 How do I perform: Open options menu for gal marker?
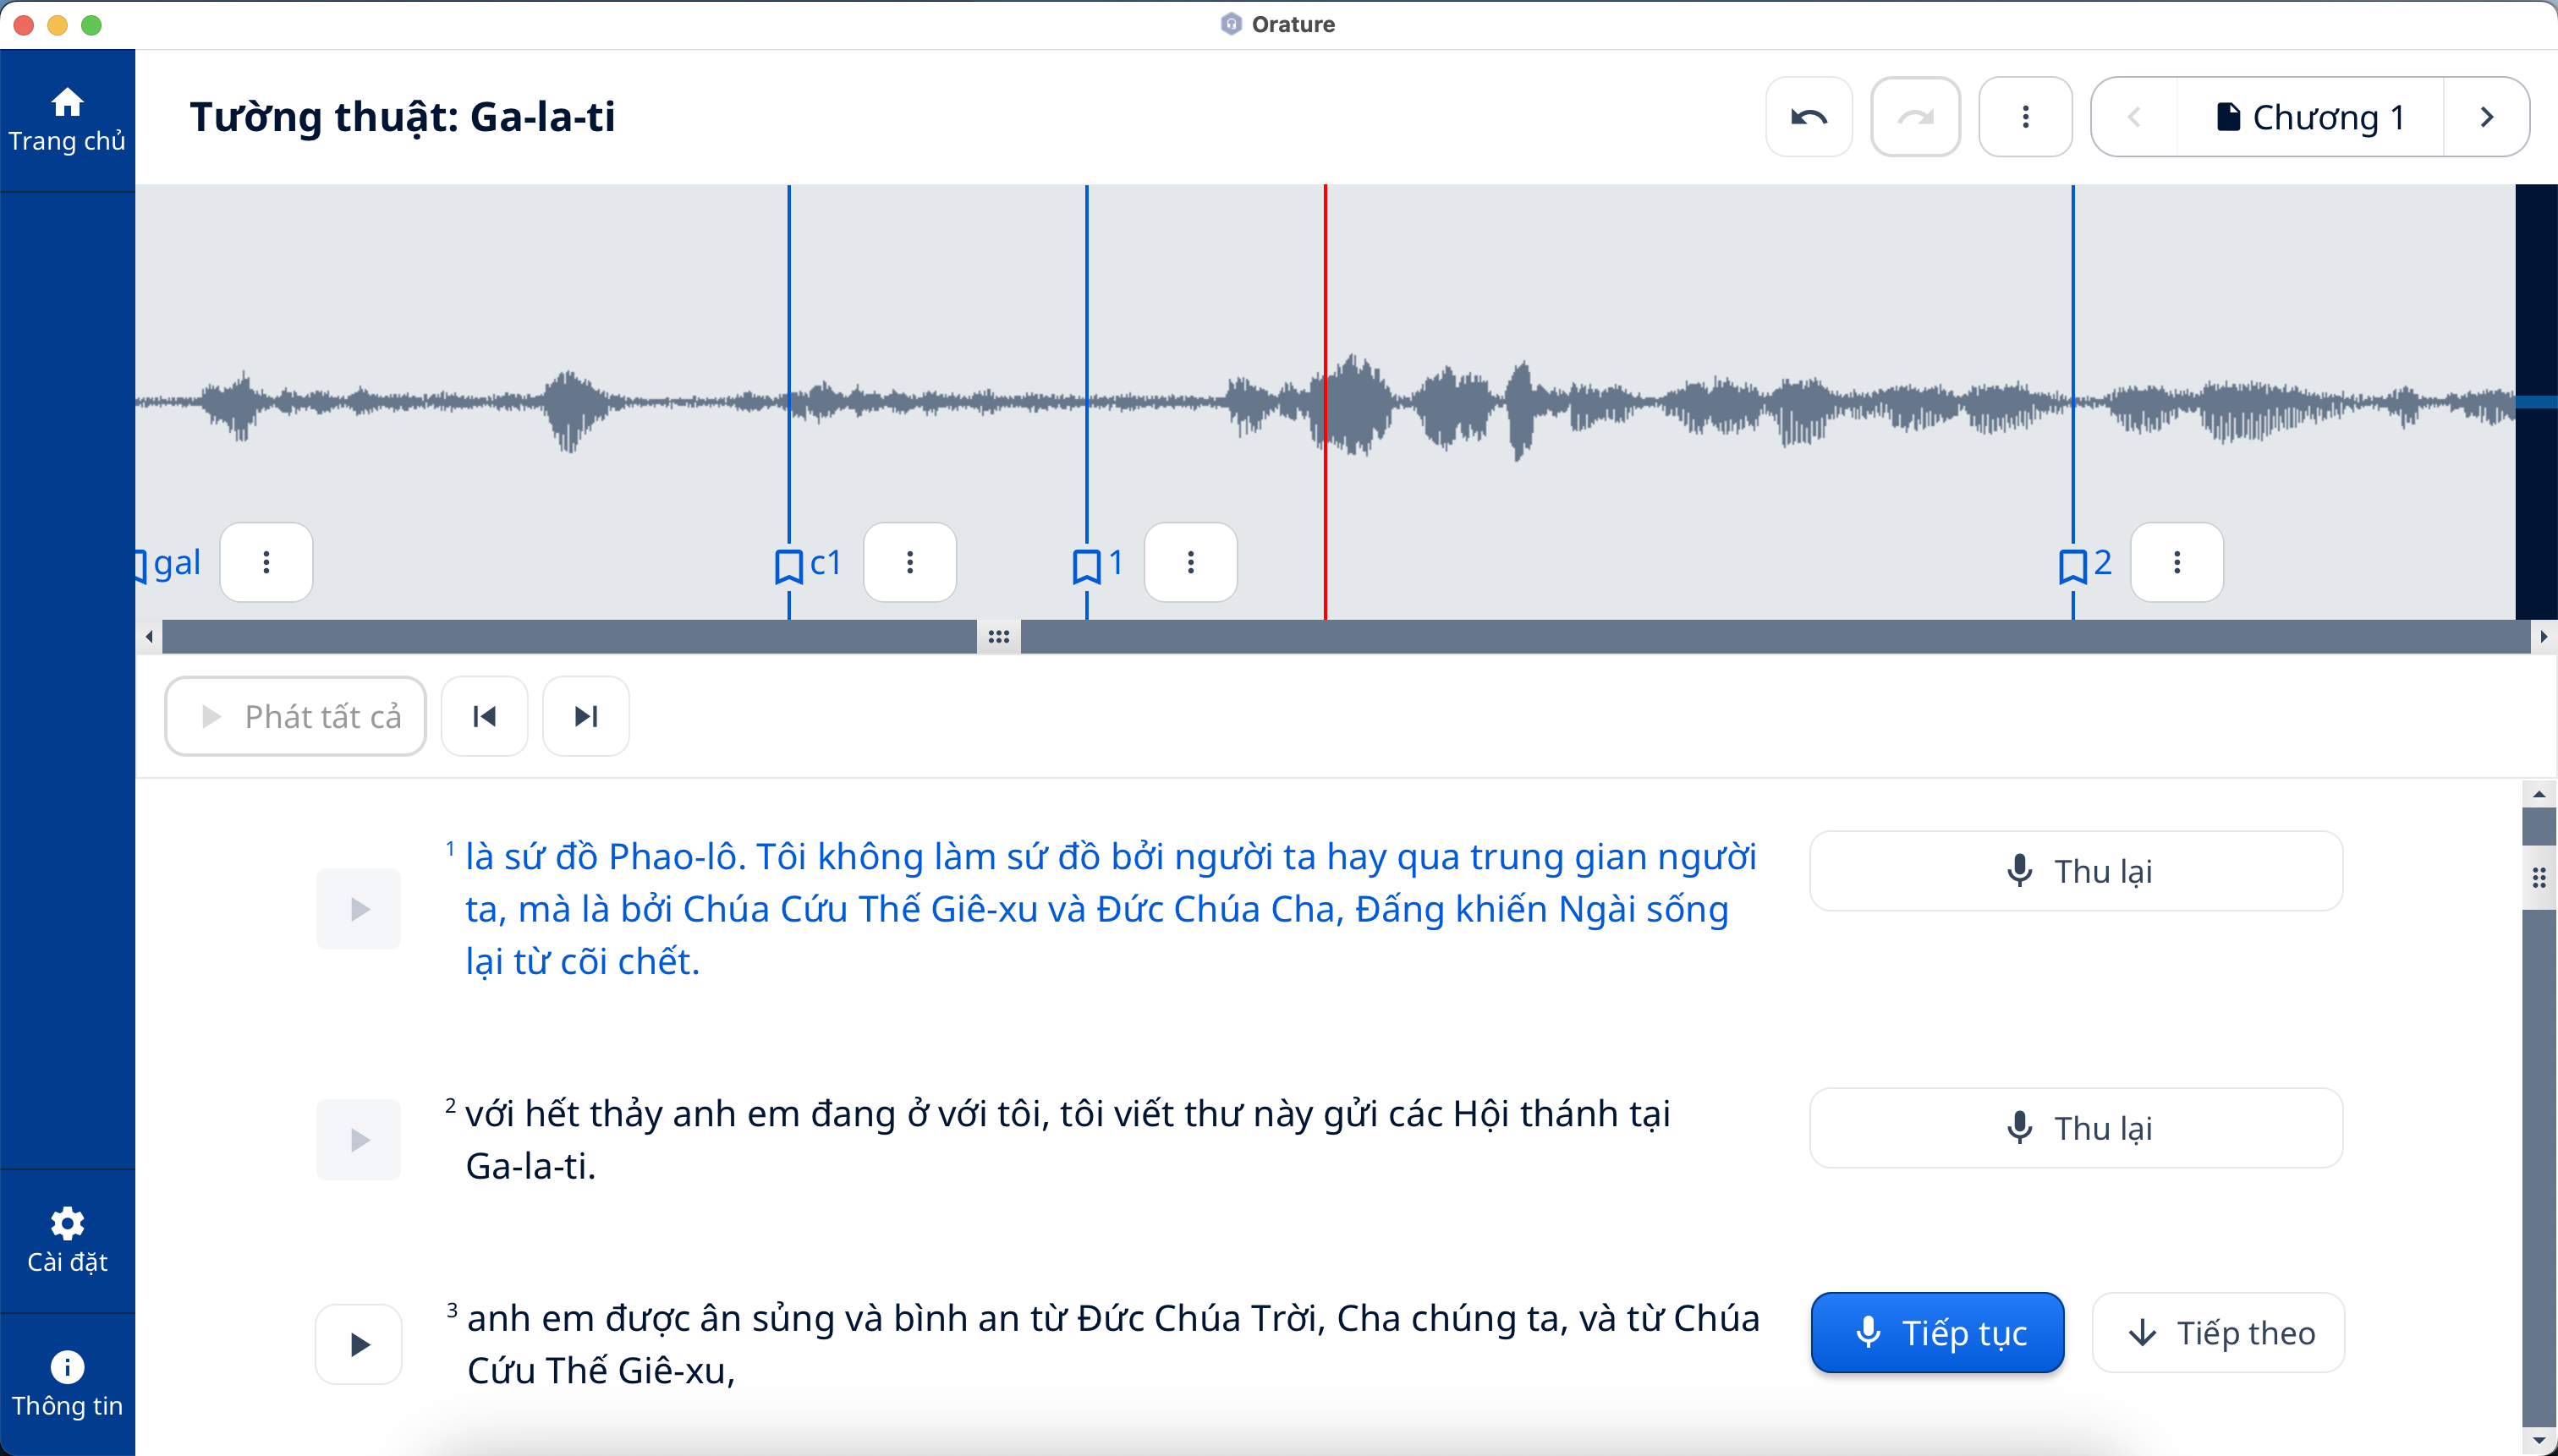point(265,562)
